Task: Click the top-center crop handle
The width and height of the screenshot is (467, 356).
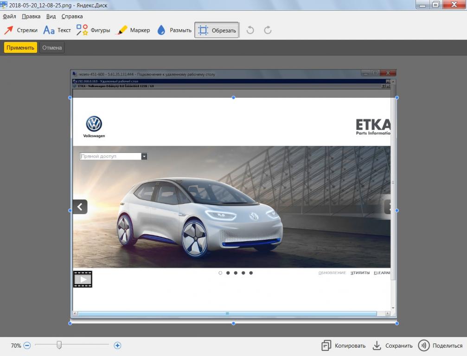Action: coord(234,98)
